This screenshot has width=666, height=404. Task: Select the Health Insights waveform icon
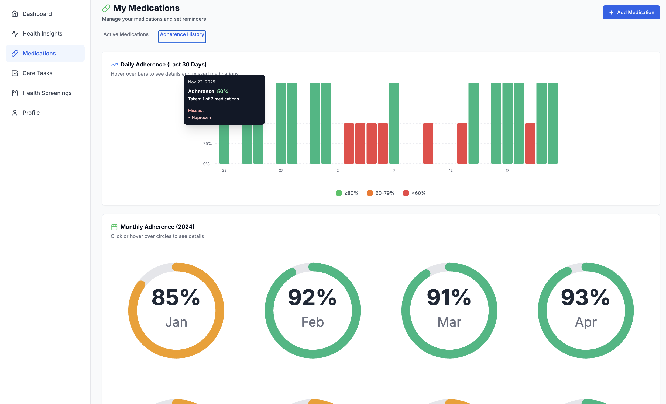tap(15, 33)
